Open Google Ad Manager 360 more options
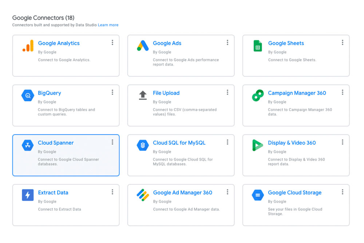Image resolution: width=364 pixels, height=243 pixels. pos(227,192)
